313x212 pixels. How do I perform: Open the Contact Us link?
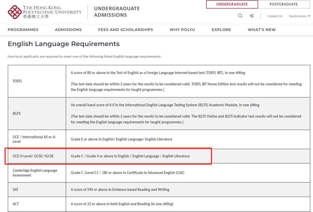pos(275,16)
